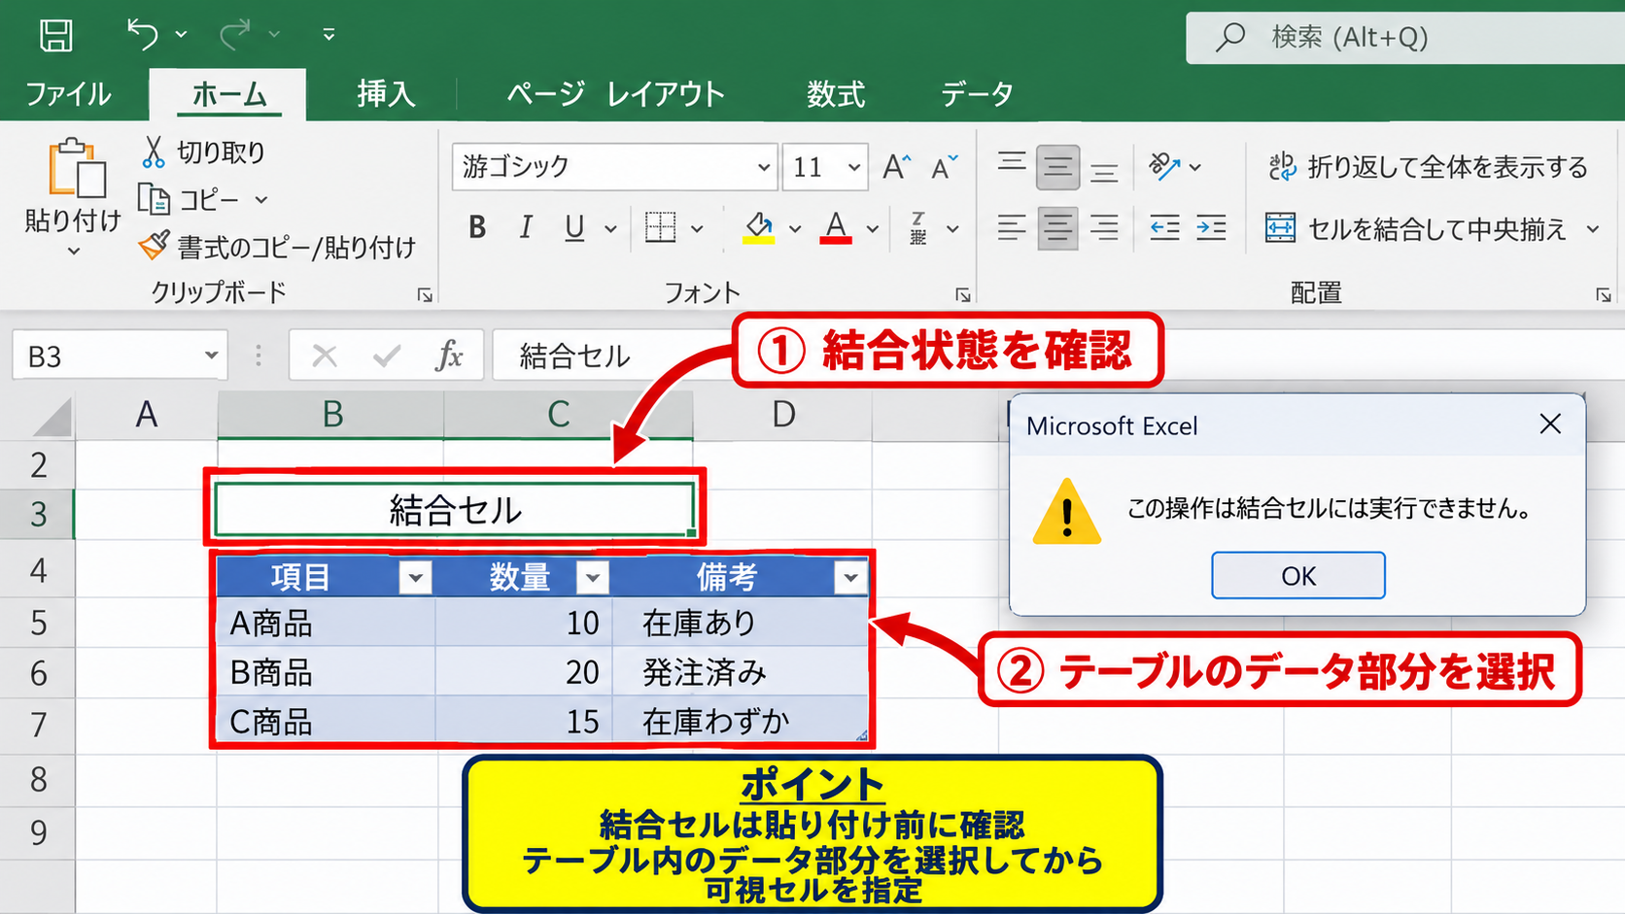
Task: Toggle Italic formatting
Action: point(526,227)
